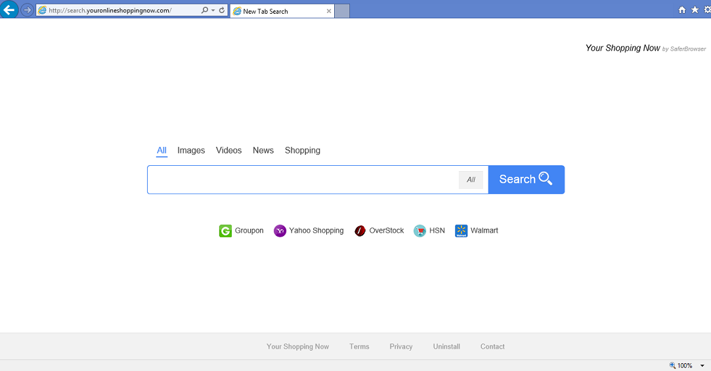Open Favorites with the star icon
Viewport: 711px width, 371px height.
[695, 10]
